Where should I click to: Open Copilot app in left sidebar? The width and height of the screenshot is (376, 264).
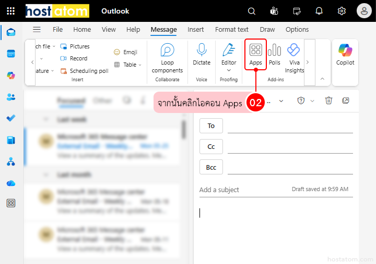tap(11, 76)
